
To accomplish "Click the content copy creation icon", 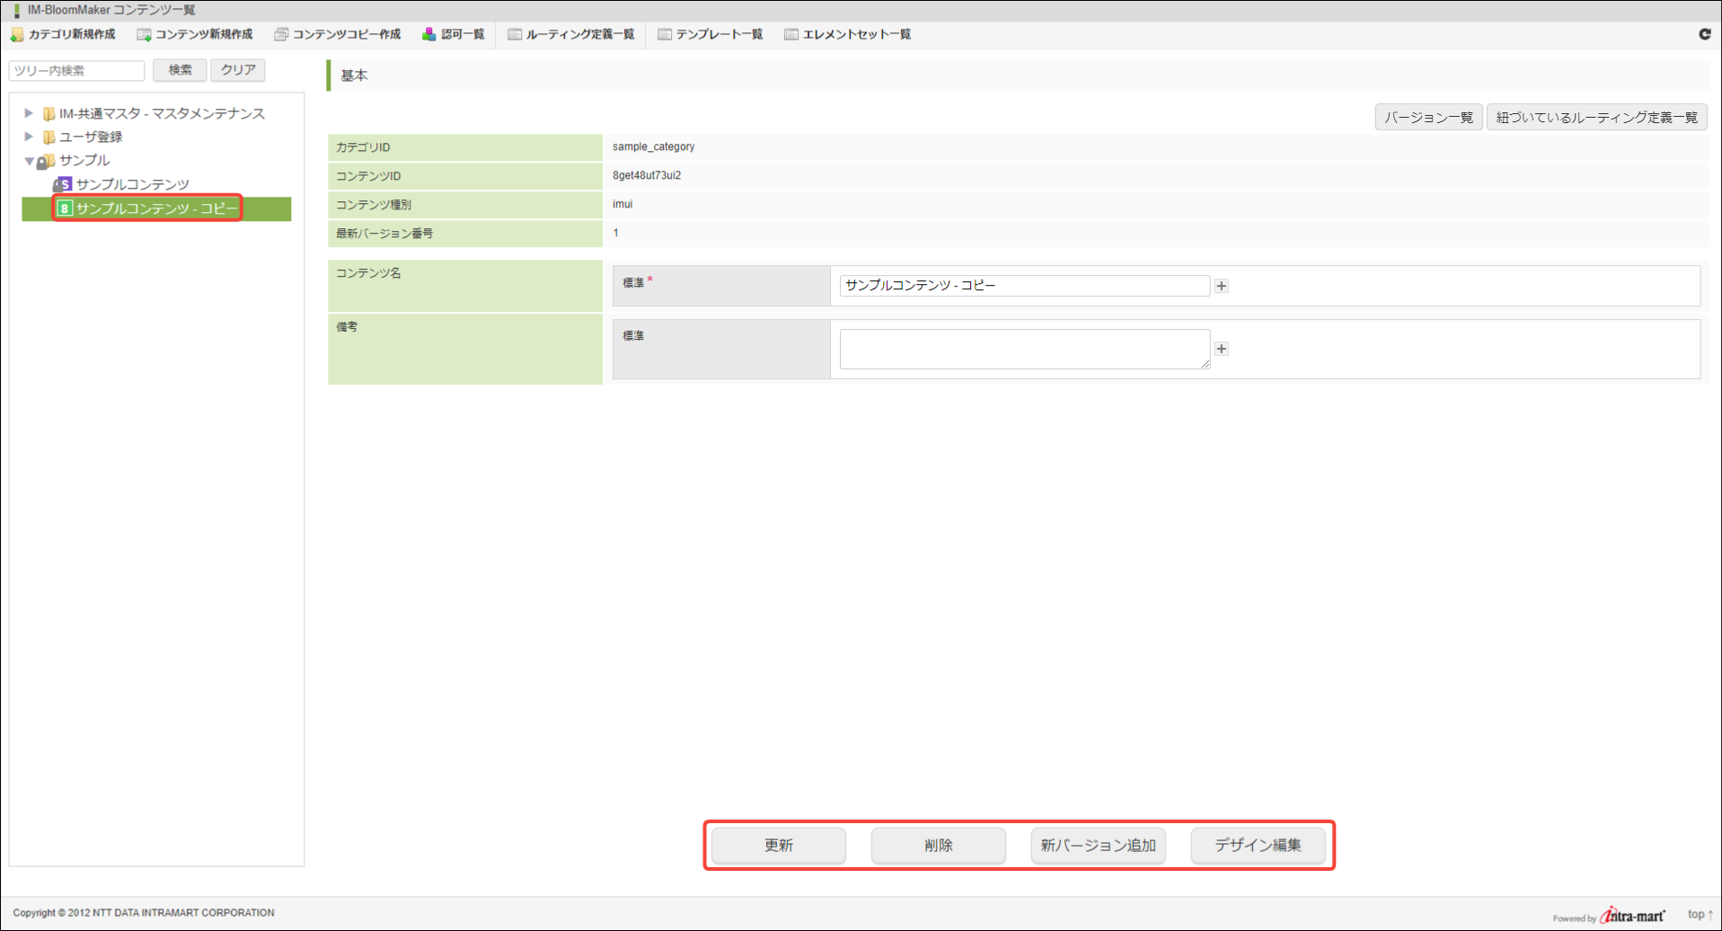I will 281,34.
